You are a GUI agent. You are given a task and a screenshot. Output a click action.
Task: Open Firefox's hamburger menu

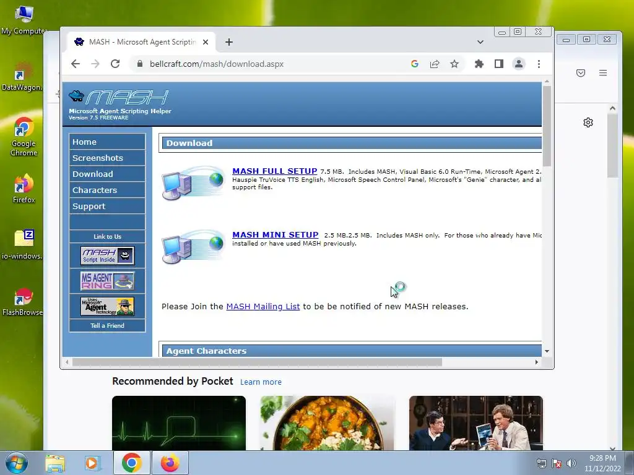[603, 73]
